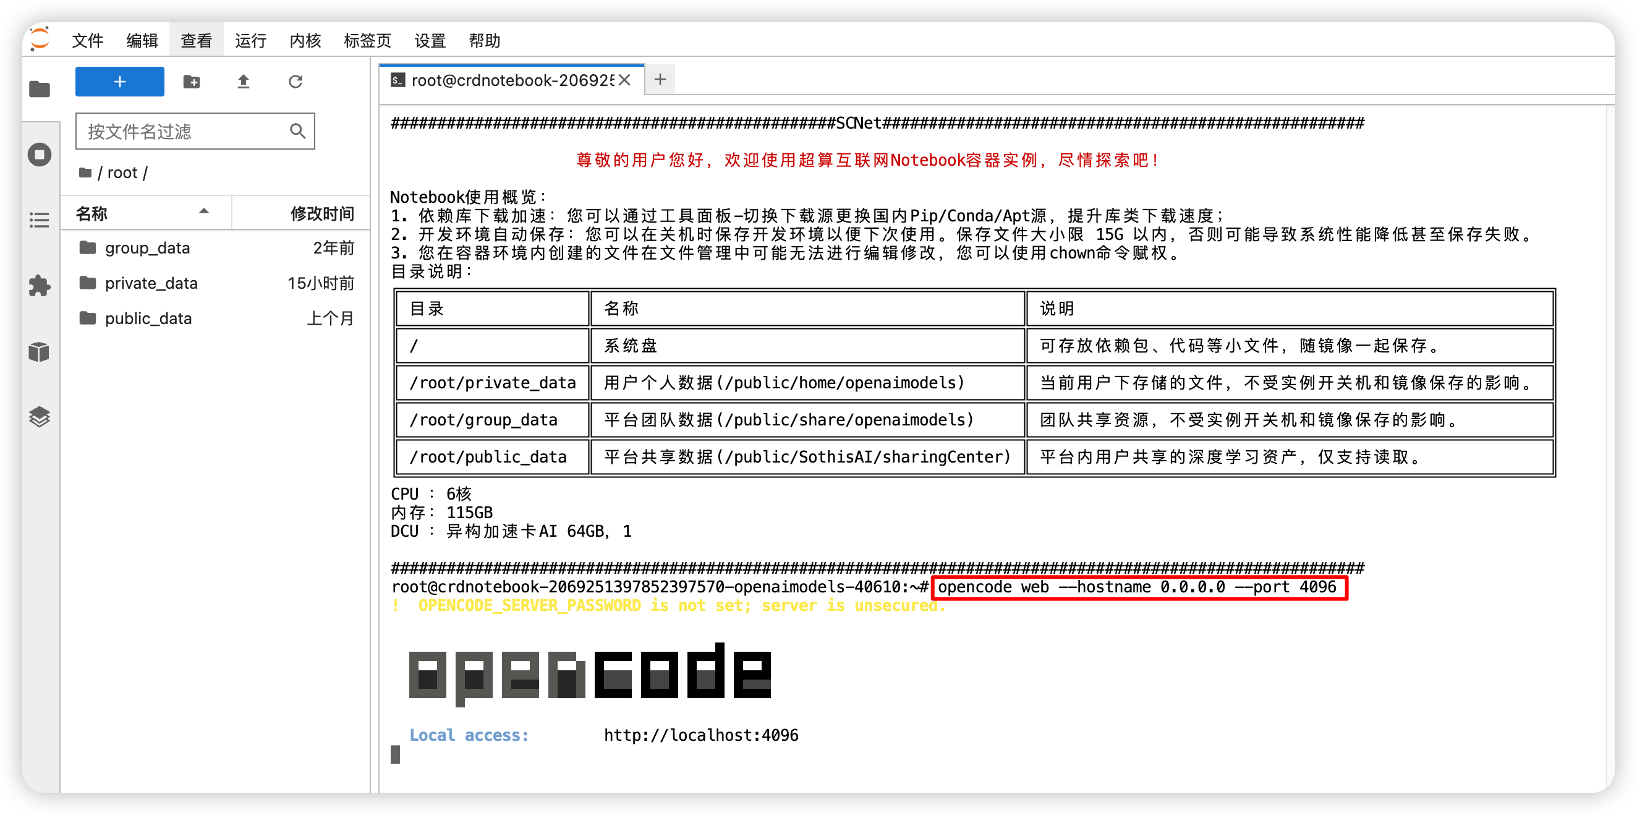This screenshot has height=815, width=1637.
Task: Click the file name filter input box
Action: (195, 132)
